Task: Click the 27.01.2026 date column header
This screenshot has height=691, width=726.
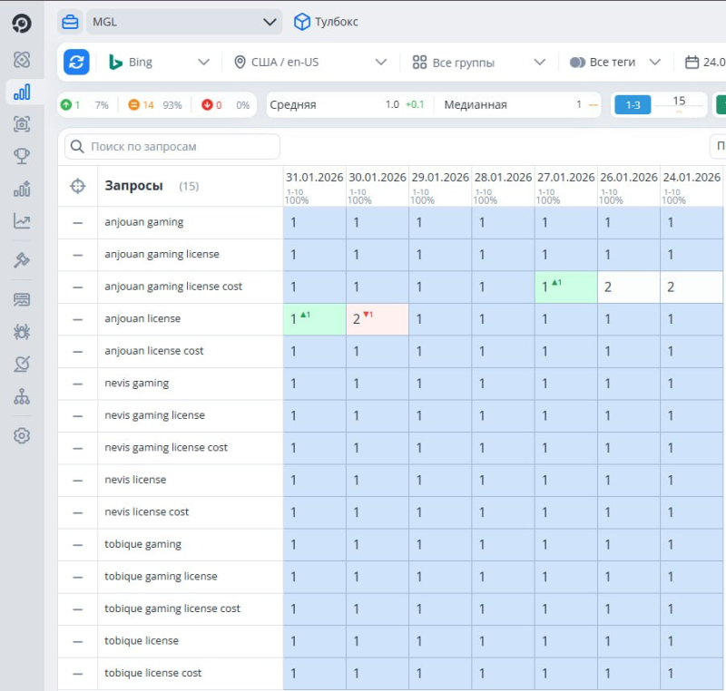Action: pyautogui.click(x=565, y=177)
